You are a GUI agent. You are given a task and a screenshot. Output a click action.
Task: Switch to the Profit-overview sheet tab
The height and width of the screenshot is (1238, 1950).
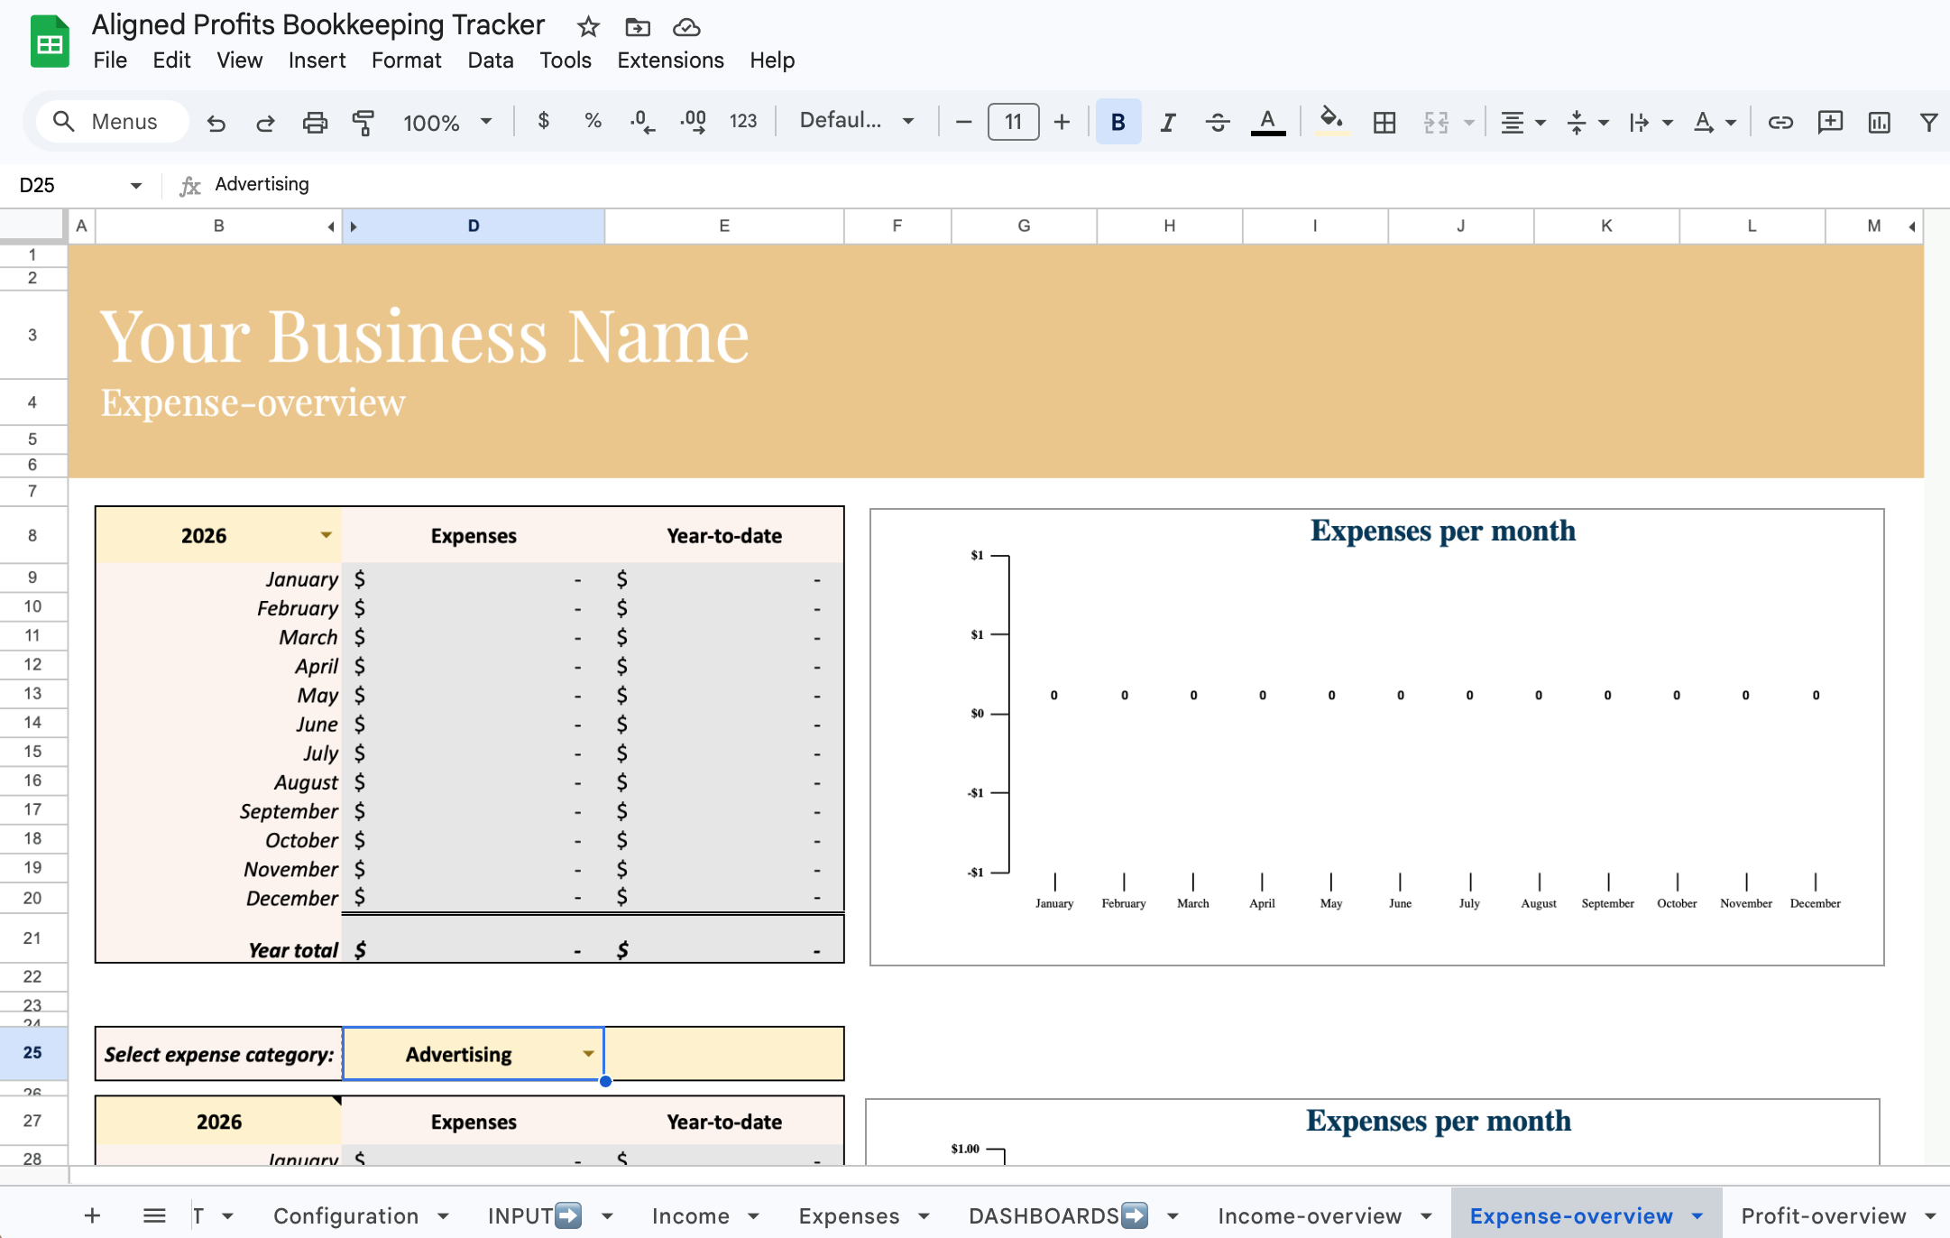(1823, 1215)
